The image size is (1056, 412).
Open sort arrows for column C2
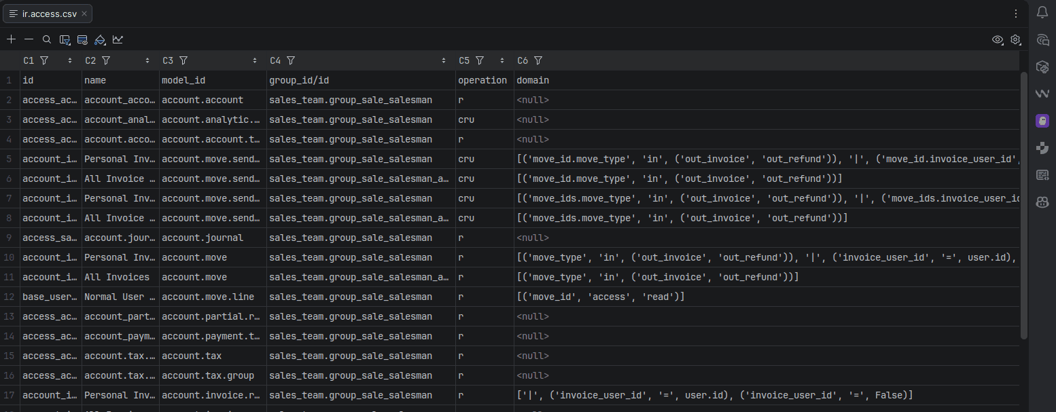[x=147, y=60]
